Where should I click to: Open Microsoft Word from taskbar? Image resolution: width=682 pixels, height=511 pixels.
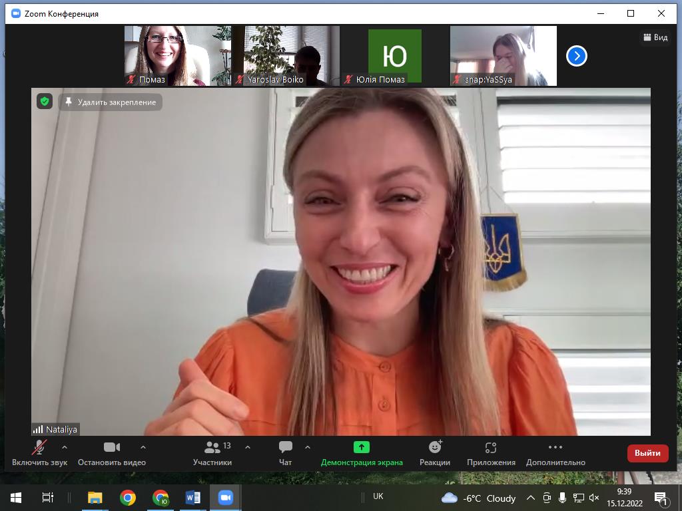192,498
